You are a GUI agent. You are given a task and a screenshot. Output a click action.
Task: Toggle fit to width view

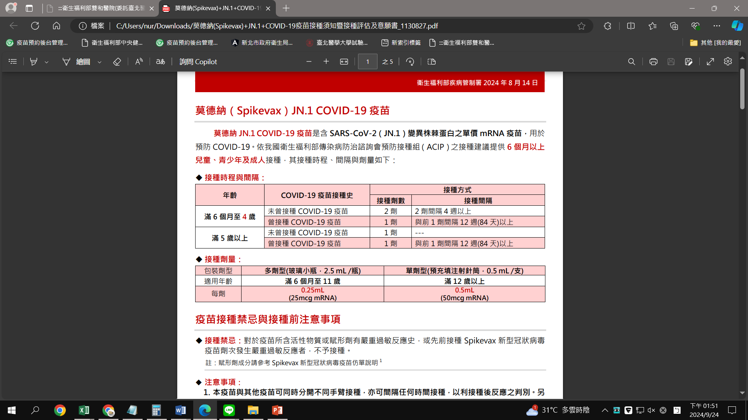tap(344, 61)
